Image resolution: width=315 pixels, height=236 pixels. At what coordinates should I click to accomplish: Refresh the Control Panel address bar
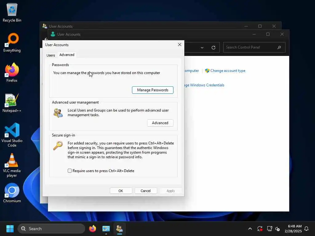213,48
